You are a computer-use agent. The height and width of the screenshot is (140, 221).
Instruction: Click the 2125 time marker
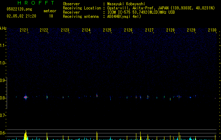(107, 30)
